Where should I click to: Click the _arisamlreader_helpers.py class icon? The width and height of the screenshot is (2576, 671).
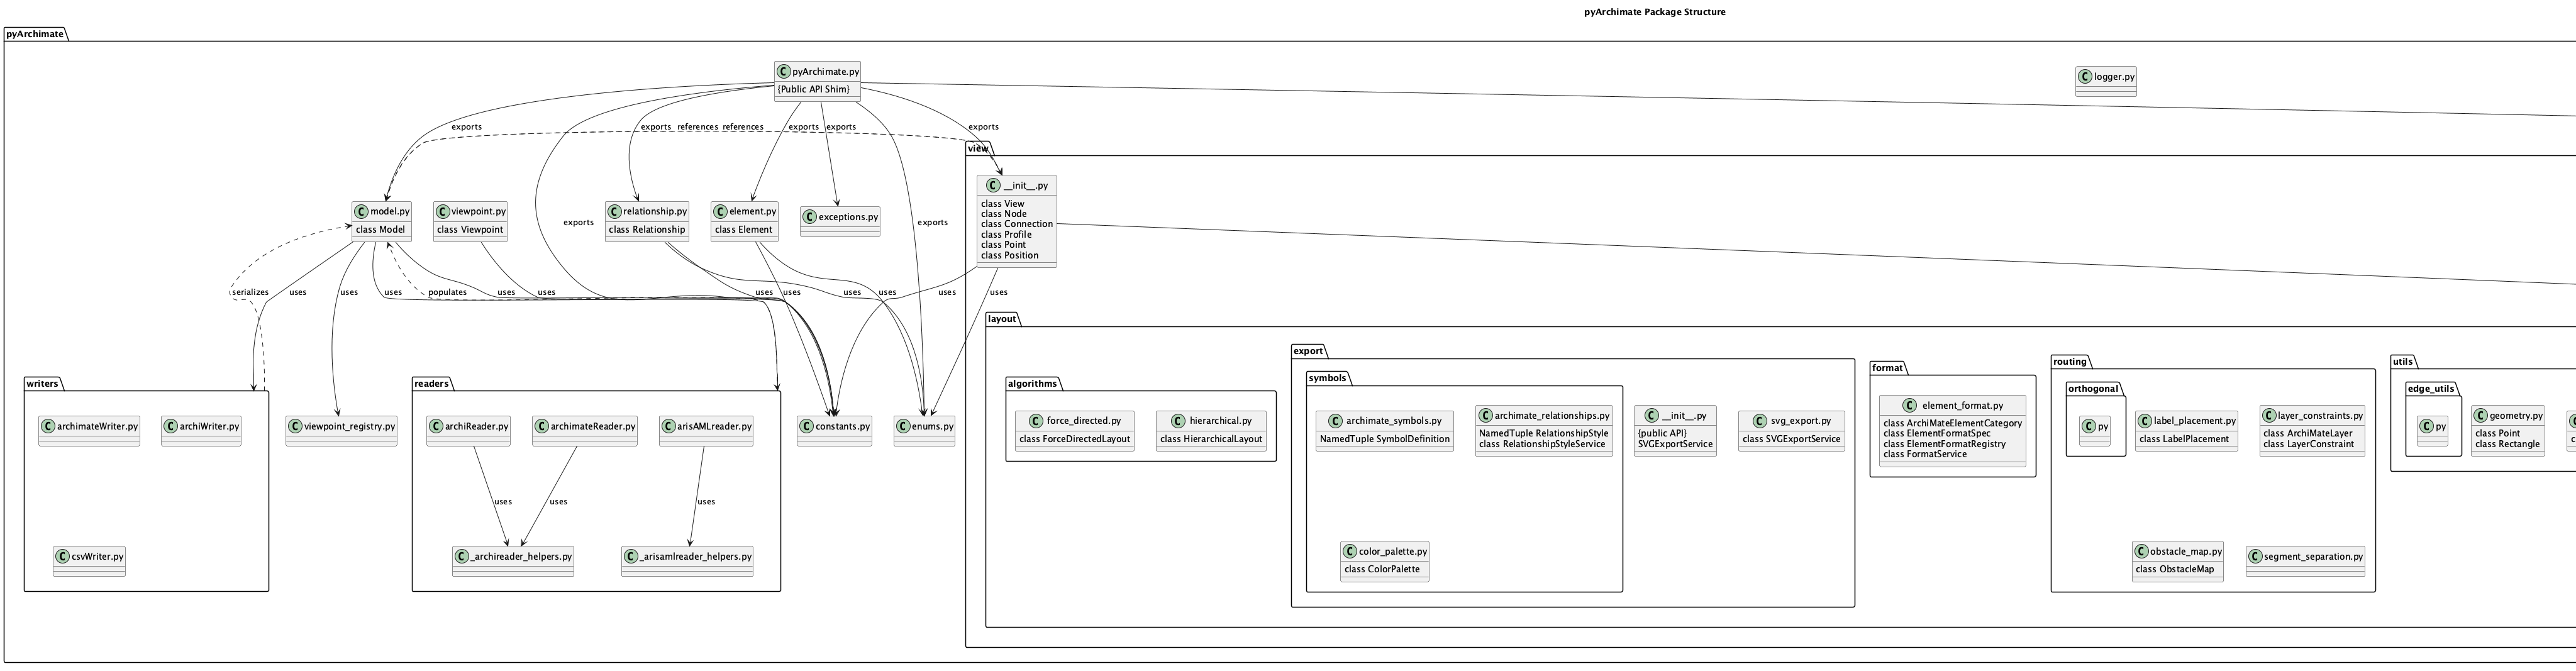coord(630,557)
